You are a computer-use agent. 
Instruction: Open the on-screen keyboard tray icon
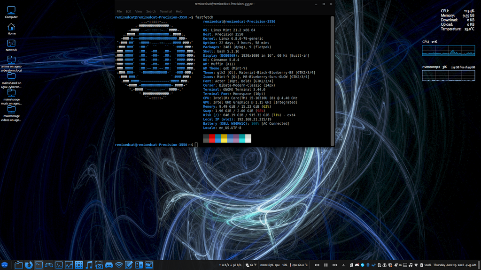coord(405,265)
